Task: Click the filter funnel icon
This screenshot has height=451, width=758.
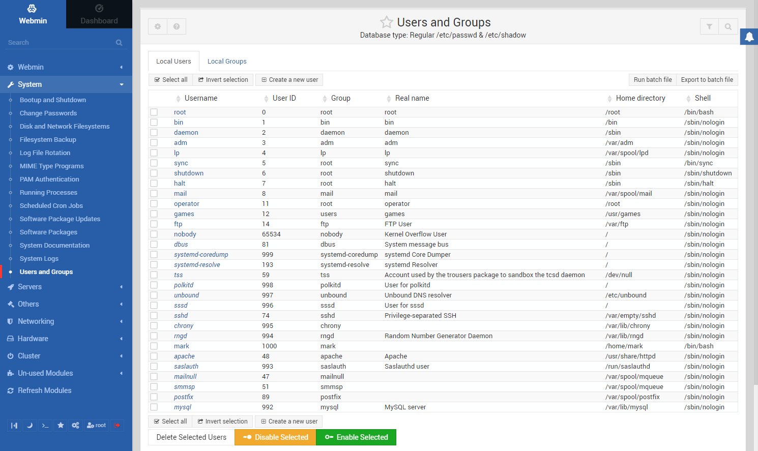Action: click(709, 26)
